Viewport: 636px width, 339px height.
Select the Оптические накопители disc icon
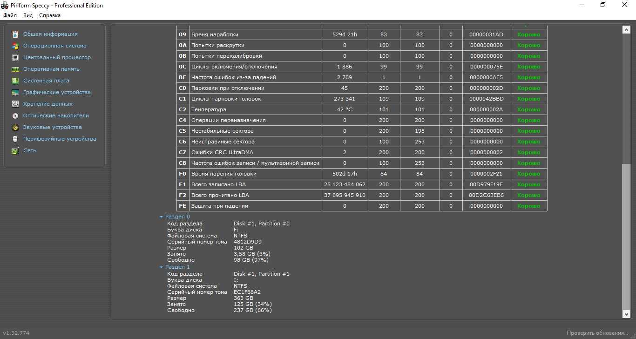click(x=15, y=115)
